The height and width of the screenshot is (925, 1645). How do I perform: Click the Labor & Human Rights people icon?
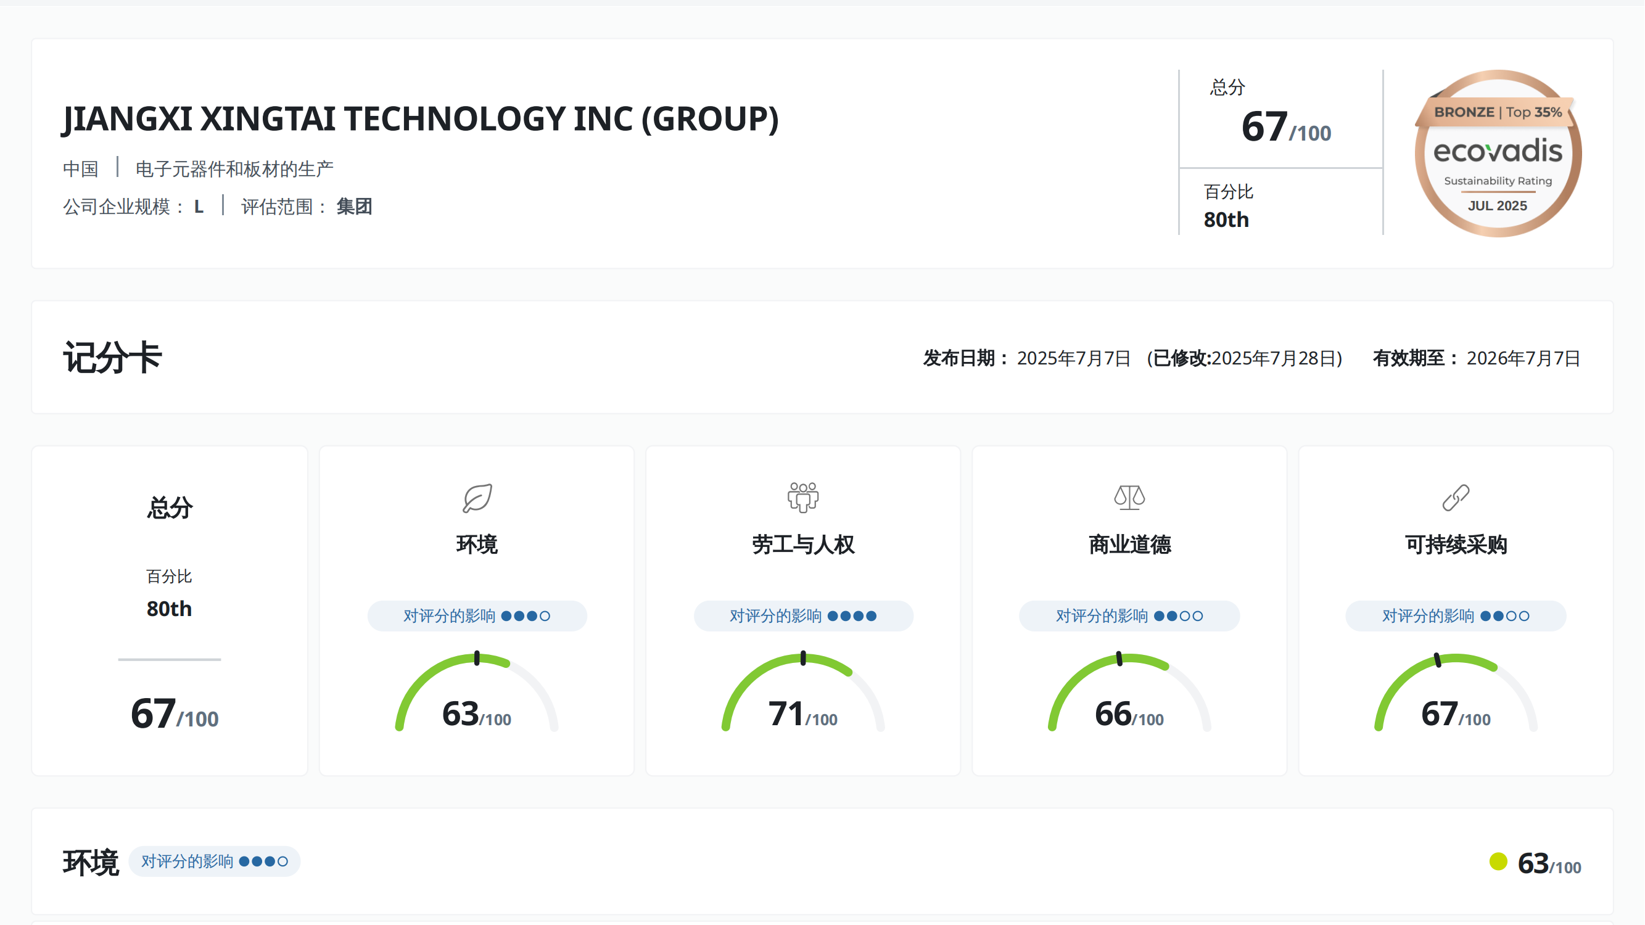coord(802,497)
